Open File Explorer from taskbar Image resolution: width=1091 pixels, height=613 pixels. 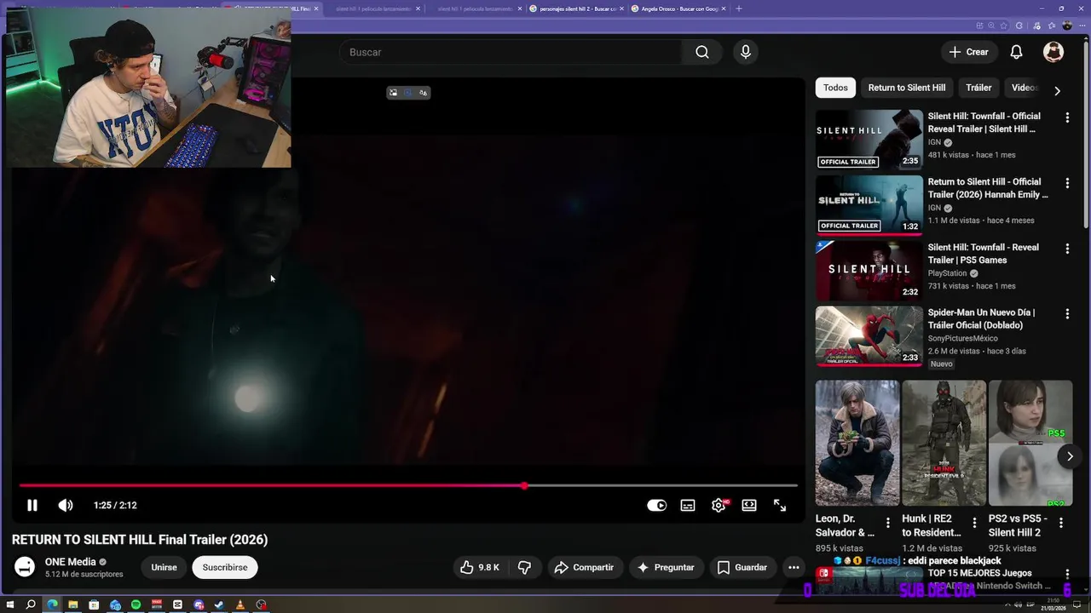click(x=73, y=604)
